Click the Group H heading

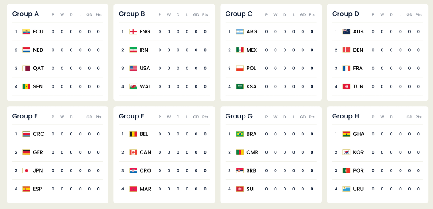pyautogui.click(x=345, y=116)
